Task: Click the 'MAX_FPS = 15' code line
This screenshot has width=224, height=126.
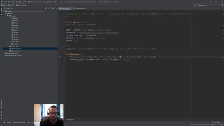Action: point(72,38)
